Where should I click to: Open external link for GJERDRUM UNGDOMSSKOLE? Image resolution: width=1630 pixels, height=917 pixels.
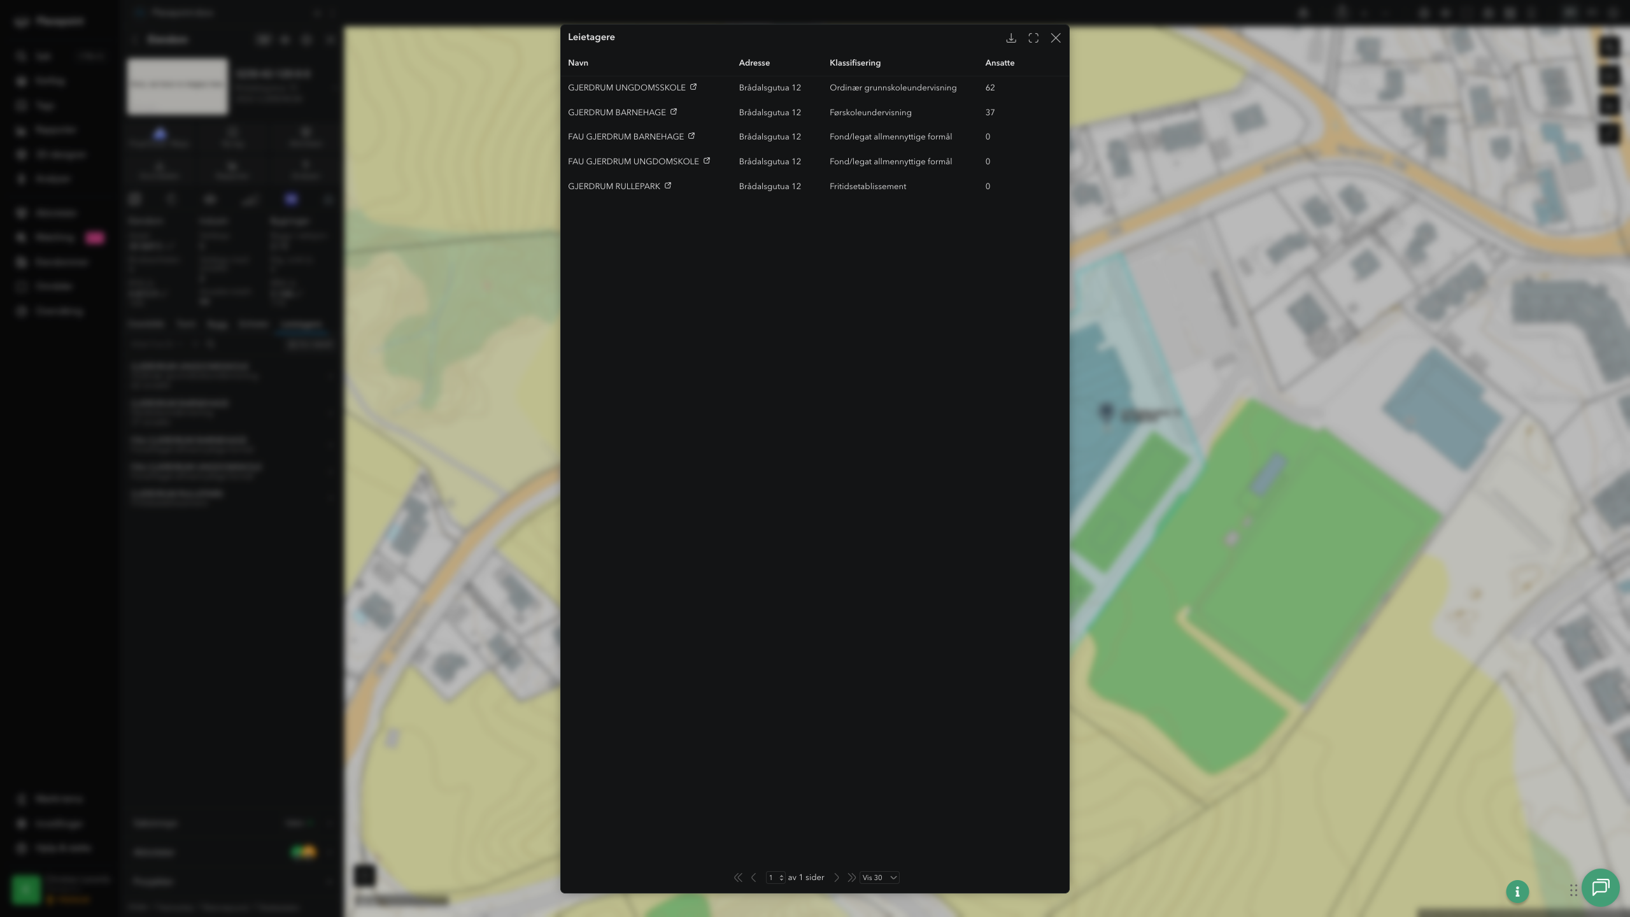pos(693,87)
